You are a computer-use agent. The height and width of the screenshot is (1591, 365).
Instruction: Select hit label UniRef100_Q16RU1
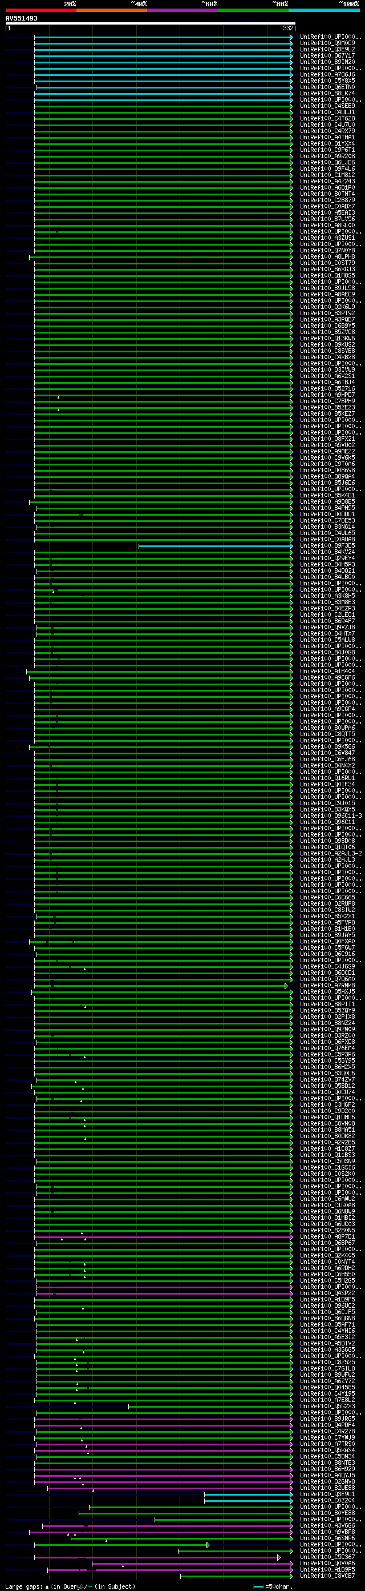pyautogui.click(x=327, y=778)
